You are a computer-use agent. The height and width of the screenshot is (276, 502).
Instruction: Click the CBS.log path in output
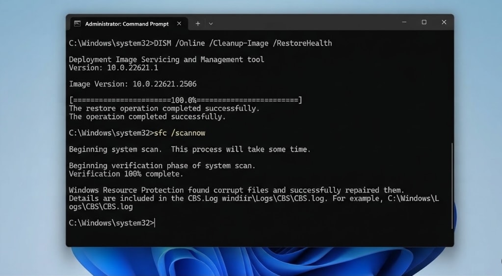click(x=274, y=199)
